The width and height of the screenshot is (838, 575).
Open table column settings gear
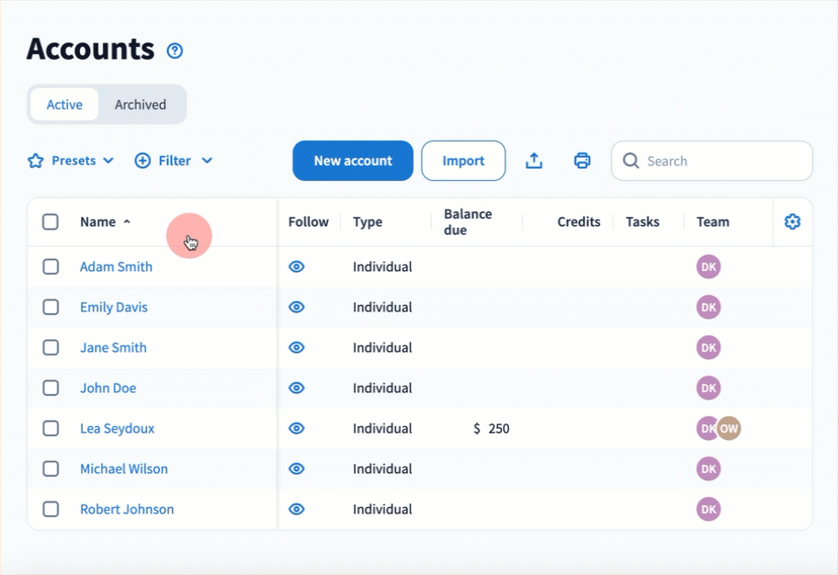click(x=792, y=221)
